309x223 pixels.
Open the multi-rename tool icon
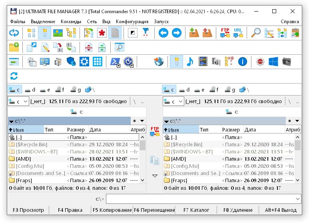coord(269,33)
